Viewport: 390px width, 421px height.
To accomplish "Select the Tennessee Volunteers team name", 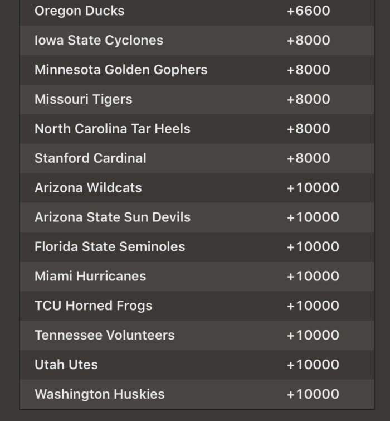I will click(x=104, y=336).
